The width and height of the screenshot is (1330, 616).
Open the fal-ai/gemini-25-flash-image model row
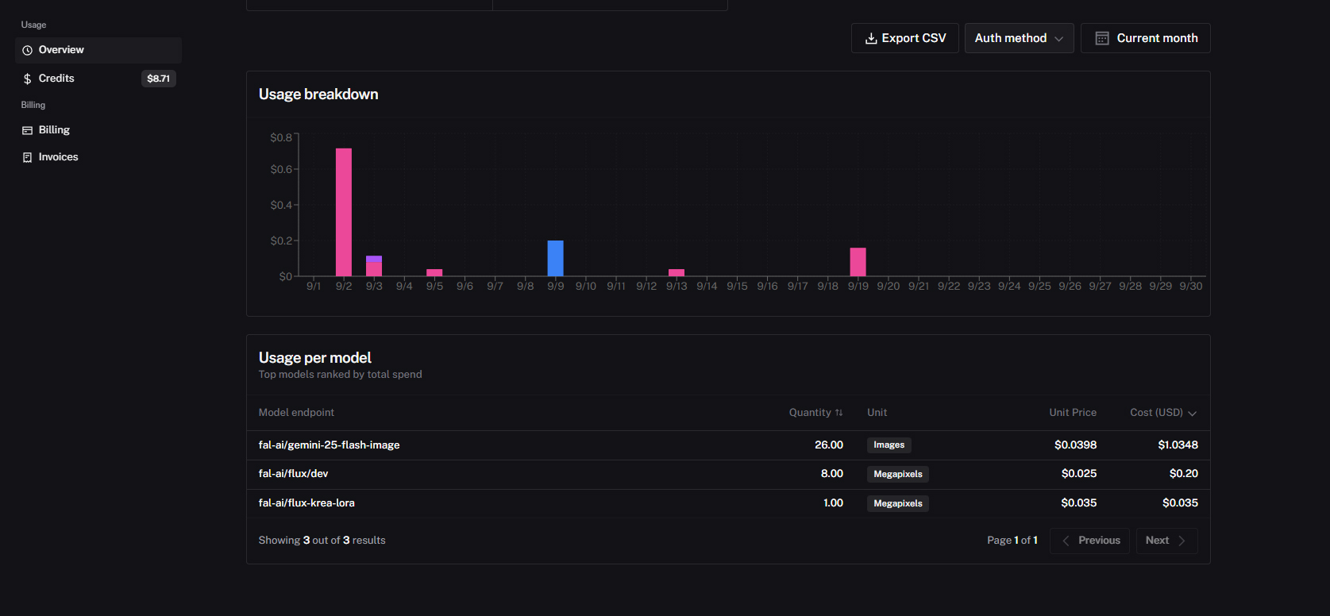point(329,445)
